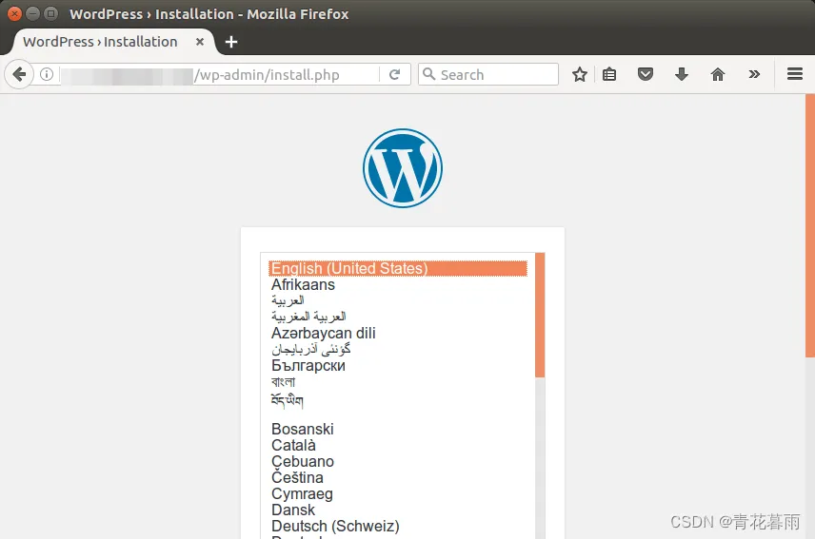The image size is (815, 539).
Task: Bookmark this page with star icon
Action: (580, 75)
